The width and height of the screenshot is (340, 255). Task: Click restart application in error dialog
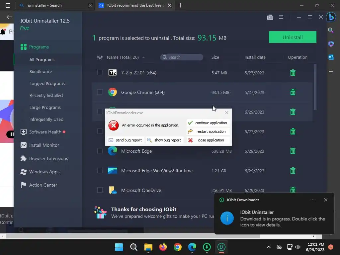click(208, 131)
